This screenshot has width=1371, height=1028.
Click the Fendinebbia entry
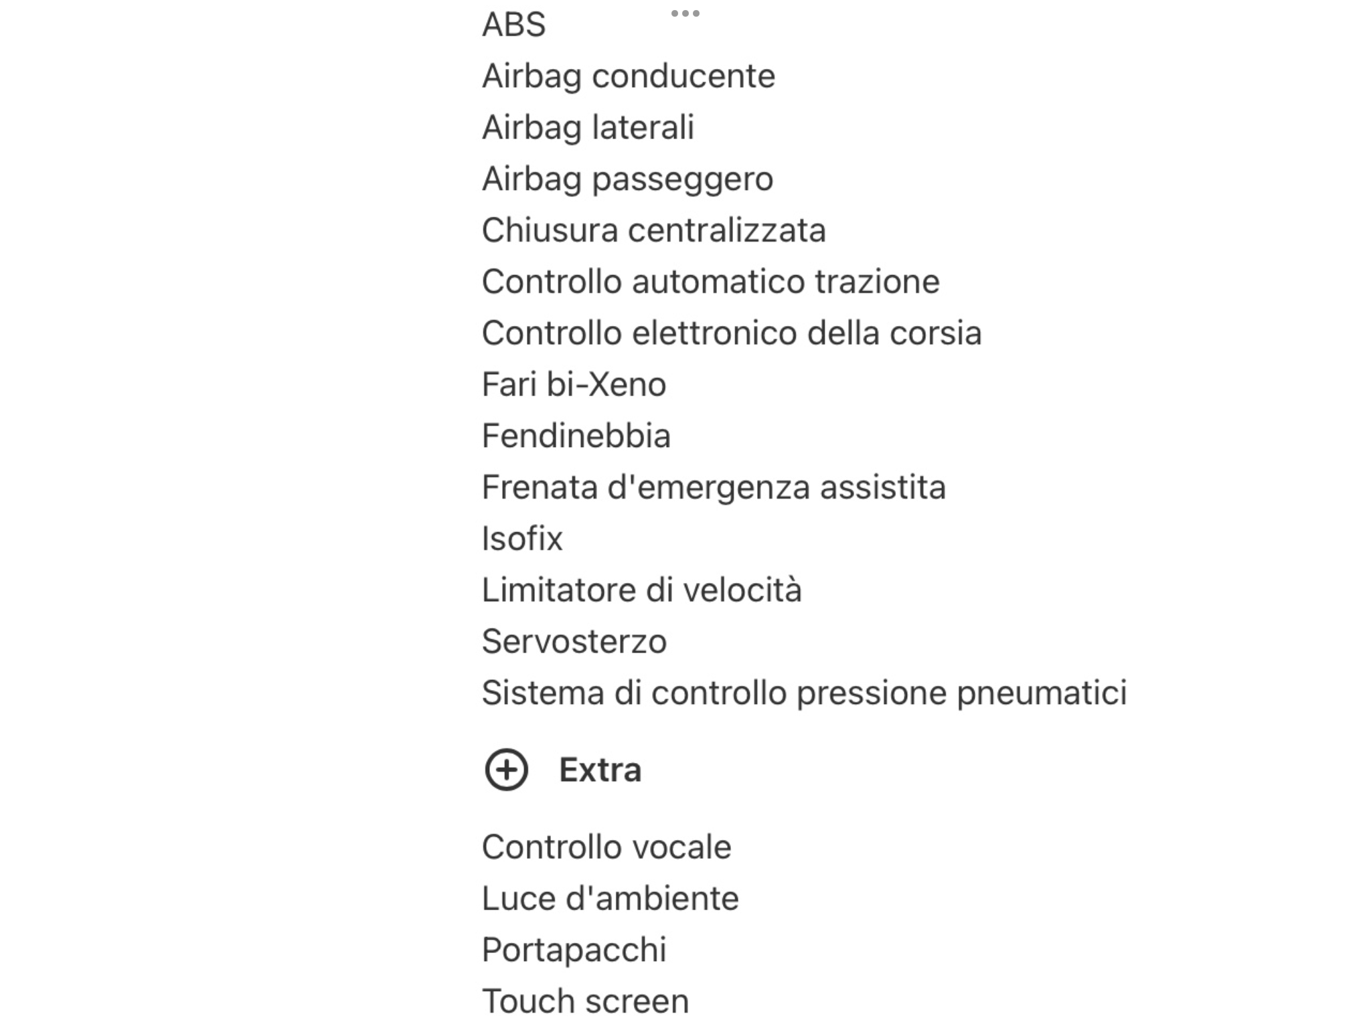(x=576, y=436)
